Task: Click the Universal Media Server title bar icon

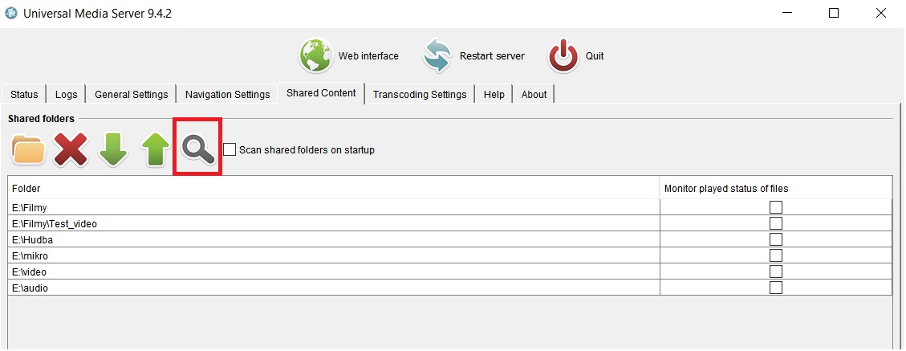Action: [11, 14]
